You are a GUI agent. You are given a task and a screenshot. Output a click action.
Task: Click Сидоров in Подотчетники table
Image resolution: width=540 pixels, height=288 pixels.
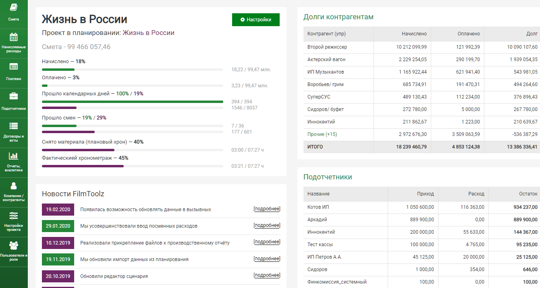click(x=317, y=269)
